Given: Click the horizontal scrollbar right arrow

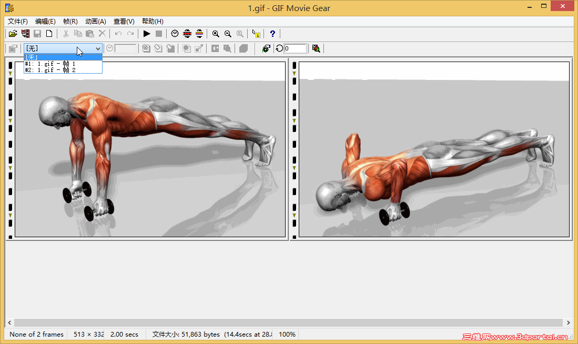Looking at the screenshot, I should [x=569, y=322].
